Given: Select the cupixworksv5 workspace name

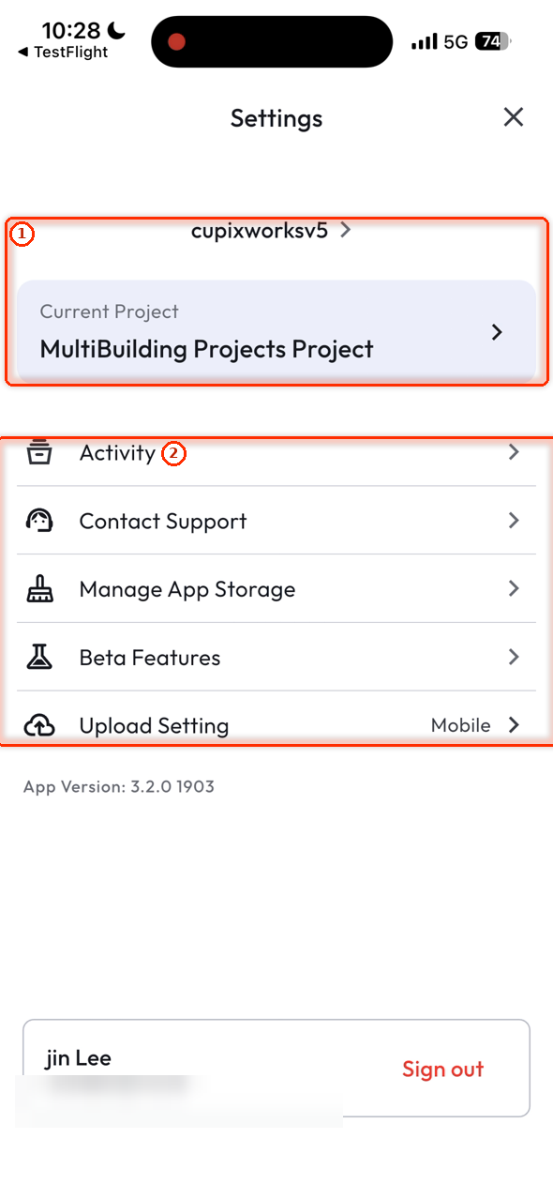Looking at the screenshot, I should coord(260,230).
